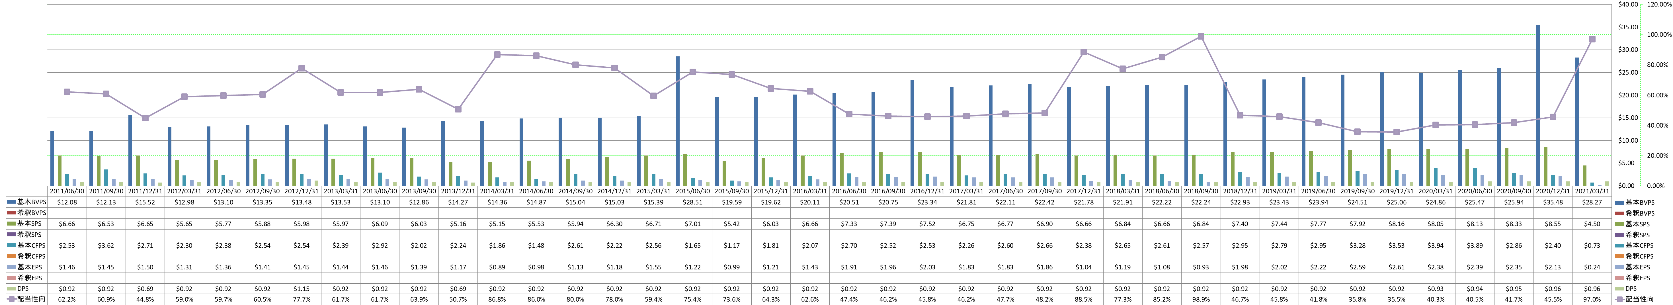The image size is (1673, 305).
Task: Click the 2013/12/31 date column header
Action: pyautogui.click(x=458, y=191)
